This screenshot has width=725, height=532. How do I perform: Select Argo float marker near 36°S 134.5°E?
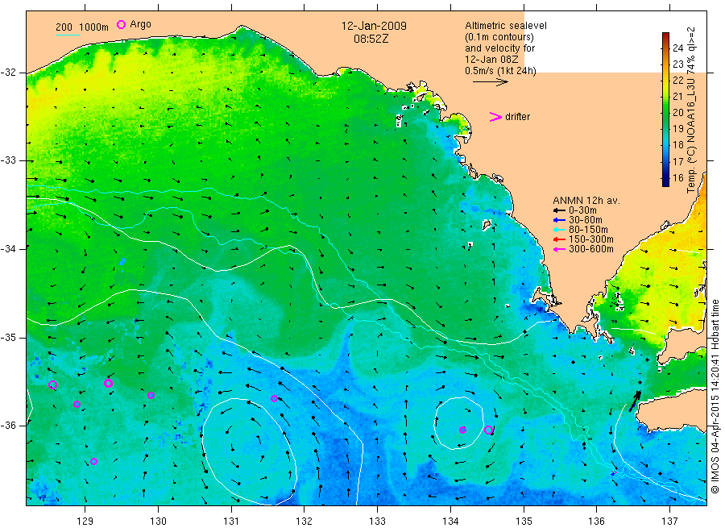(488, 430)
